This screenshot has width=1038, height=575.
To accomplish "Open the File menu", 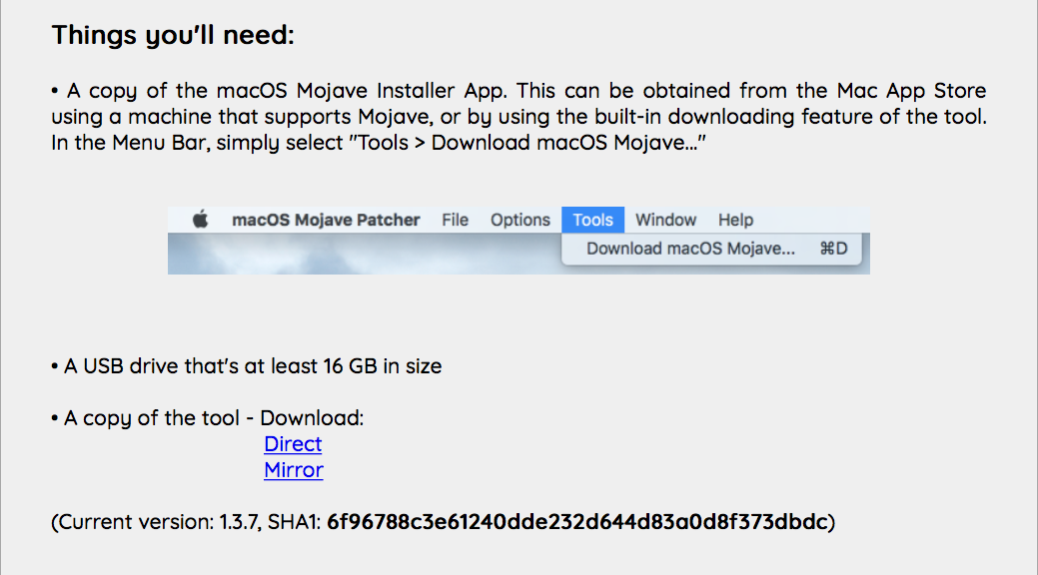I will [455, 220].
